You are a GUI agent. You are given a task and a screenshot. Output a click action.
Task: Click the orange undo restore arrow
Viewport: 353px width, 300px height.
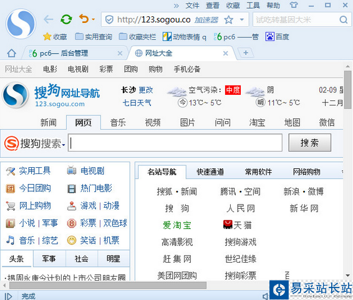pyautogui.click(x=84, y=19)
